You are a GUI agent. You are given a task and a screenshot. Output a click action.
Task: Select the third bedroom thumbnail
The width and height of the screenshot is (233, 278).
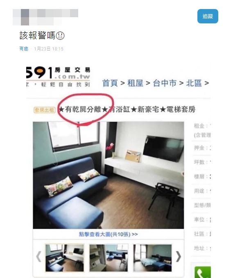click(152, 258)
